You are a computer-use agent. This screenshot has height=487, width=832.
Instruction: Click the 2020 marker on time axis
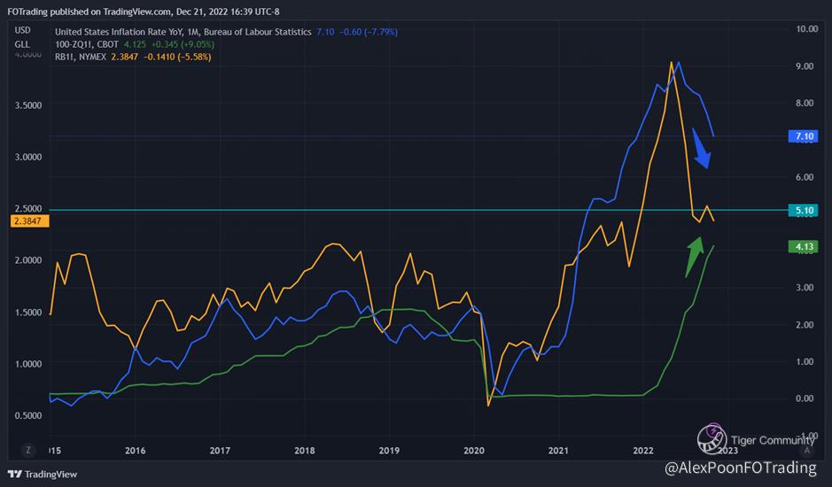[x=473, y=450]
